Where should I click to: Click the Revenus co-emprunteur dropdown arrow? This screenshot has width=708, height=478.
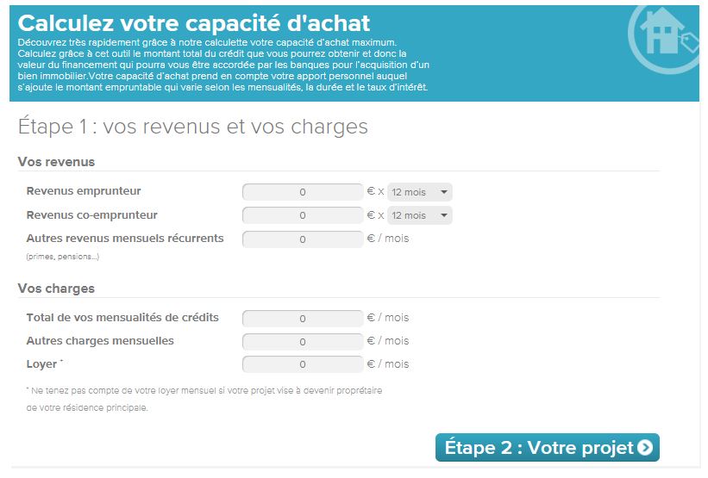coord(444,215)
